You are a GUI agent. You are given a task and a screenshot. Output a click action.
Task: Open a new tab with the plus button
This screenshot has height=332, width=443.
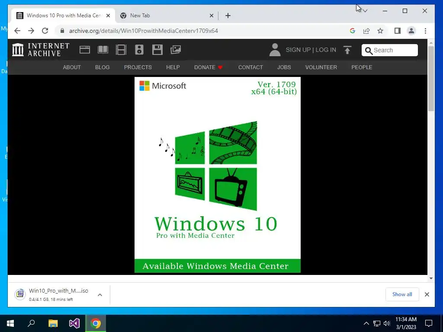228,16
